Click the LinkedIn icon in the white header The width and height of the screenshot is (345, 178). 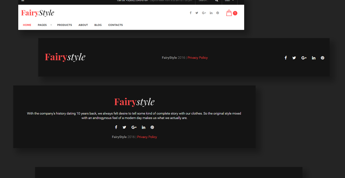tap(211, 13)
